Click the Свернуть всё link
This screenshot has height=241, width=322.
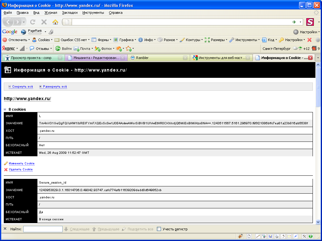click(23, 87)
